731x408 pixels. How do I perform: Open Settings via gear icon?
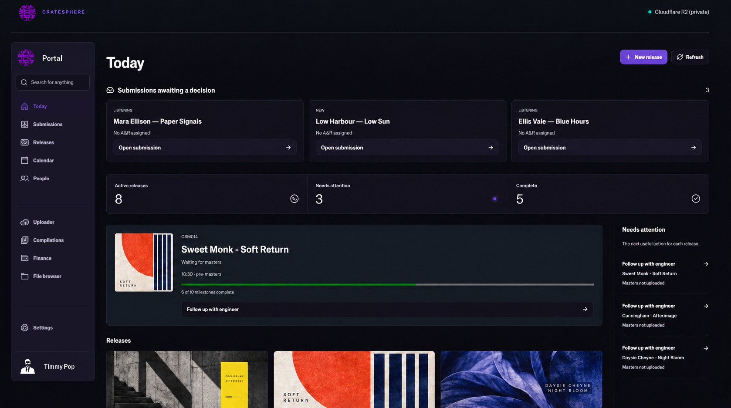(x=25, y=328)
